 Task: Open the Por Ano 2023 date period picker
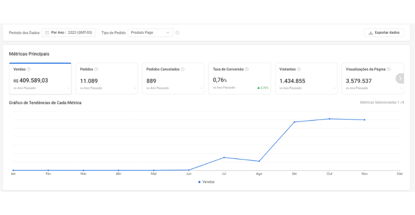(x=69, y=33)
